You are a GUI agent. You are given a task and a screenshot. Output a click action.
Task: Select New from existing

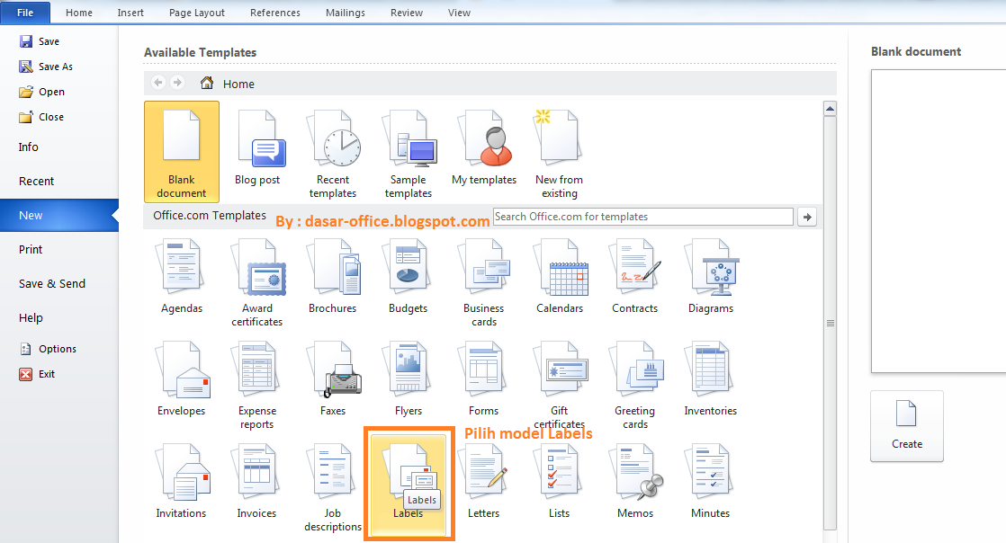pos(560,152)
